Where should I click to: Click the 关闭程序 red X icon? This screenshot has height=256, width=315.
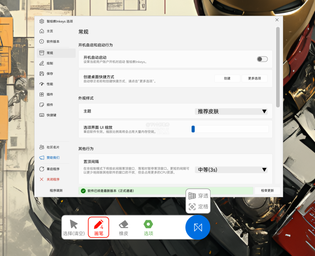(x=42, y=179)
